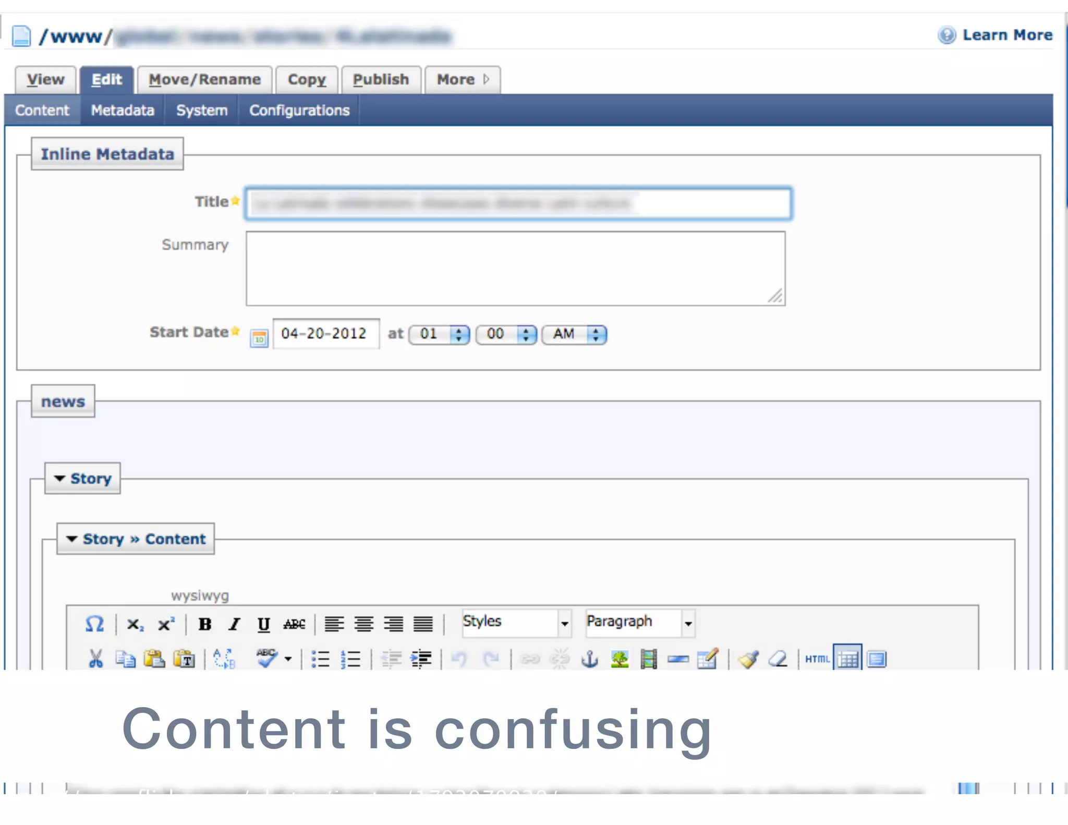Toggle italic formatting
Viewport: 1068px width, 825px height.
235,624
